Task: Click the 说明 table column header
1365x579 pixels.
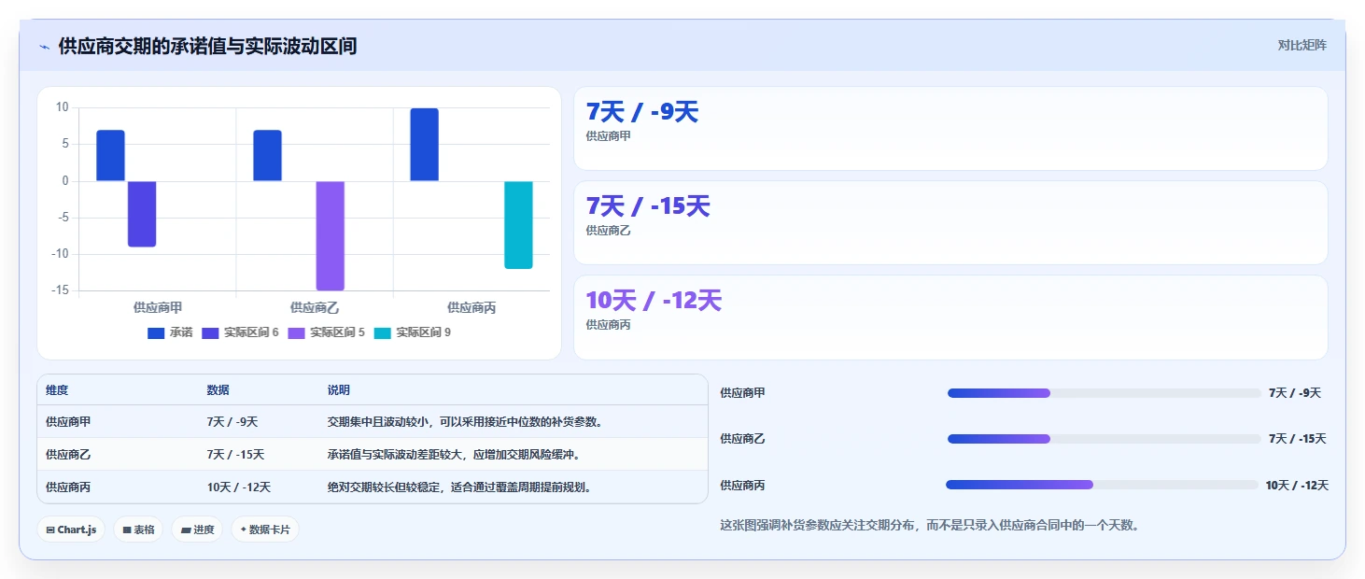Action: 339,390
